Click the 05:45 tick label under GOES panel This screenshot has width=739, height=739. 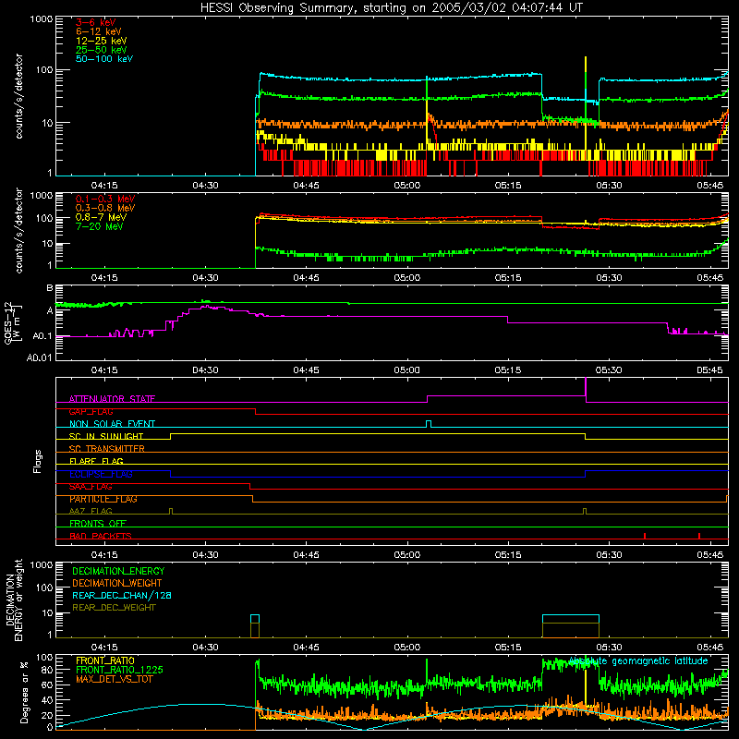(x=709, y=370)
